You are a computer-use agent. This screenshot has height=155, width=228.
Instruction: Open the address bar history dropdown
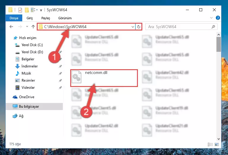click(133, 27)
